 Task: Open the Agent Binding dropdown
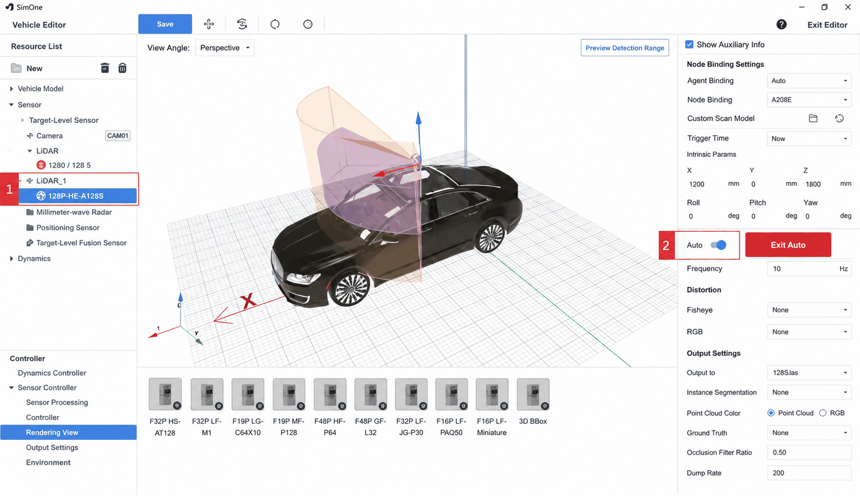pyautogui.click(x=809, y=81)
